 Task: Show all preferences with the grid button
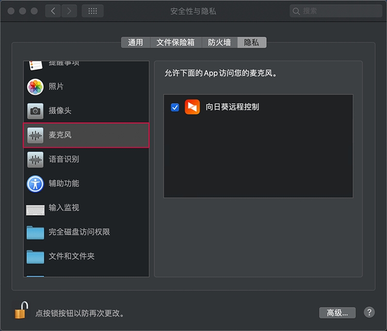[x=92, y=11]
